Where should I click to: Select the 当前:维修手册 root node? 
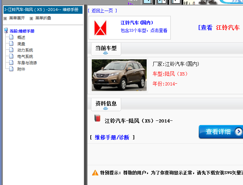point(22,31)
